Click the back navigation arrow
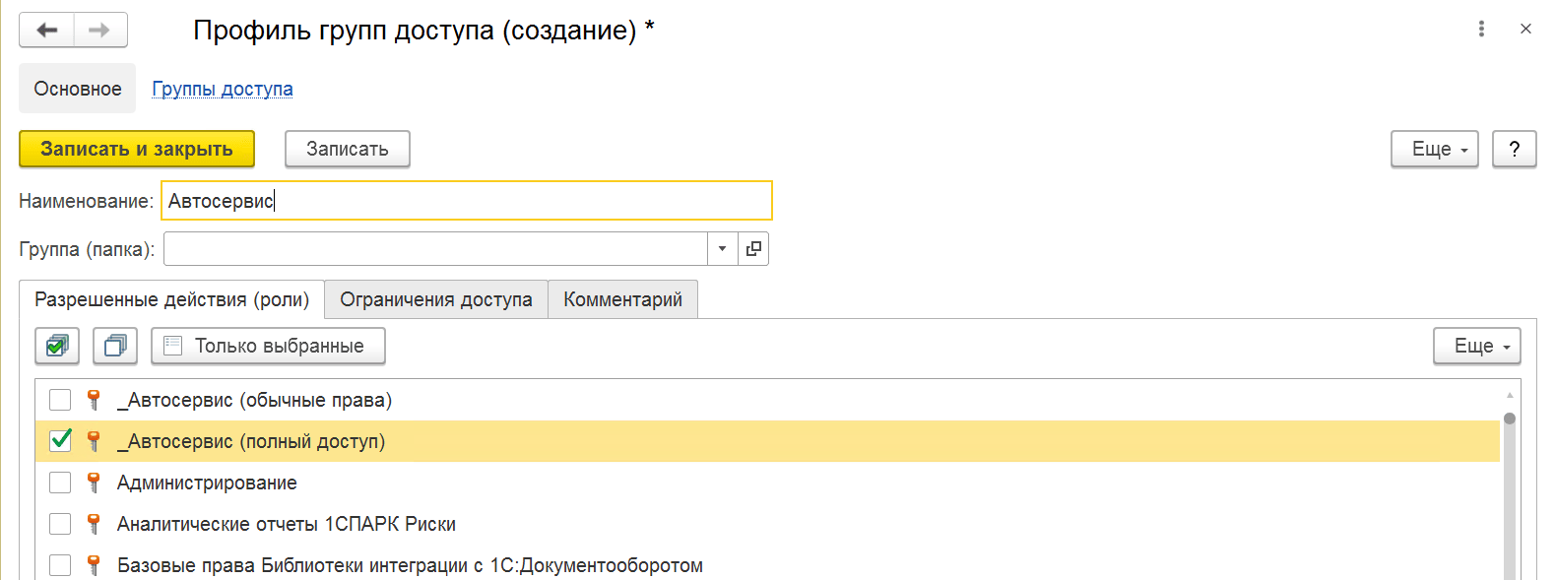This screenshot has width=1555, height=580. (46, 30)
